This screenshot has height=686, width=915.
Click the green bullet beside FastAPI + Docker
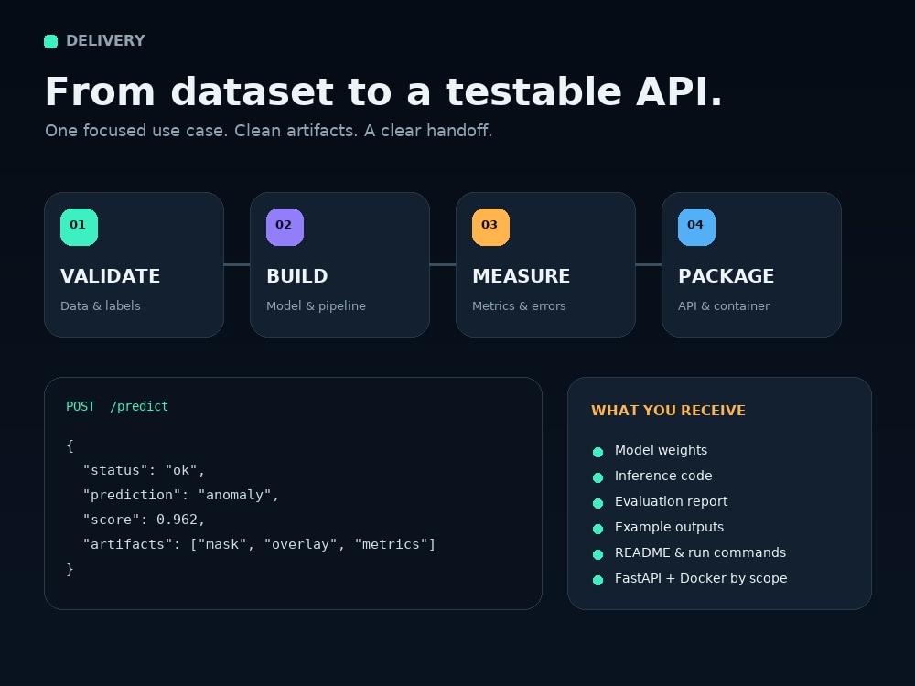click(597, 581)
